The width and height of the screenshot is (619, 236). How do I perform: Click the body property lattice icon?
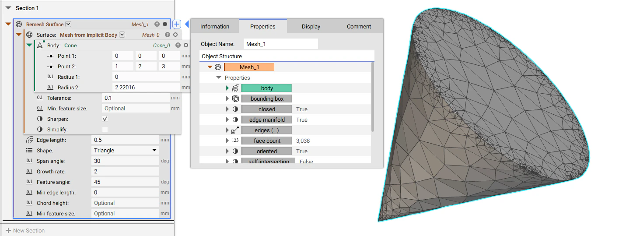point(235,88)
